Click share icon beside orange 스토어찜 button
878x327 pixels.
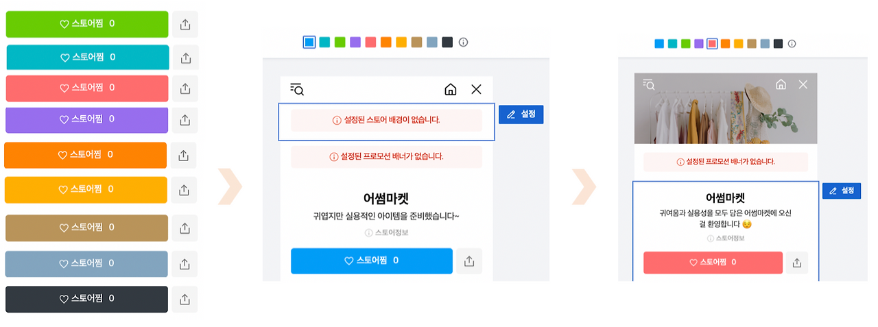click(183, 156)
